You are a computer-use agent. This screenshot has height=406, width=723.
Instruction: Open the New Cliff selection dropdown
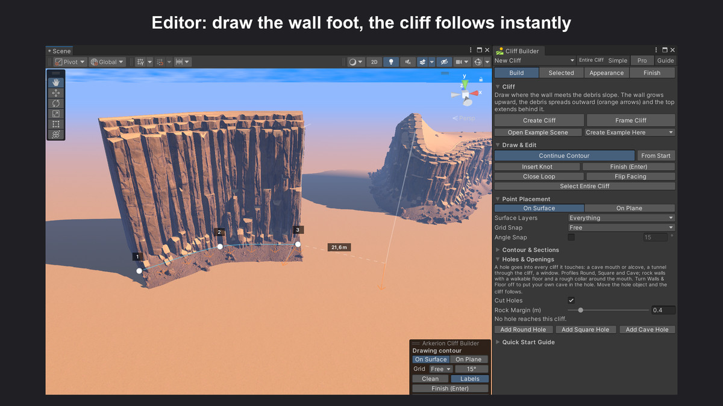(534, 60)
